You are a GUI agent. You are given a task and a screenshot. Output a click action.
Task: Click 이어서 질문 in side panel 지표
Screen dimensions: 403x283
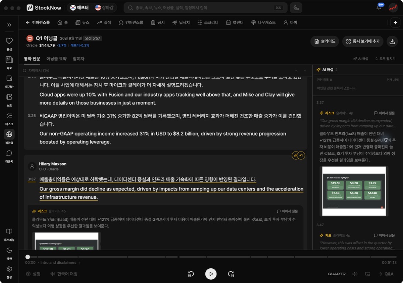(384, 235)
